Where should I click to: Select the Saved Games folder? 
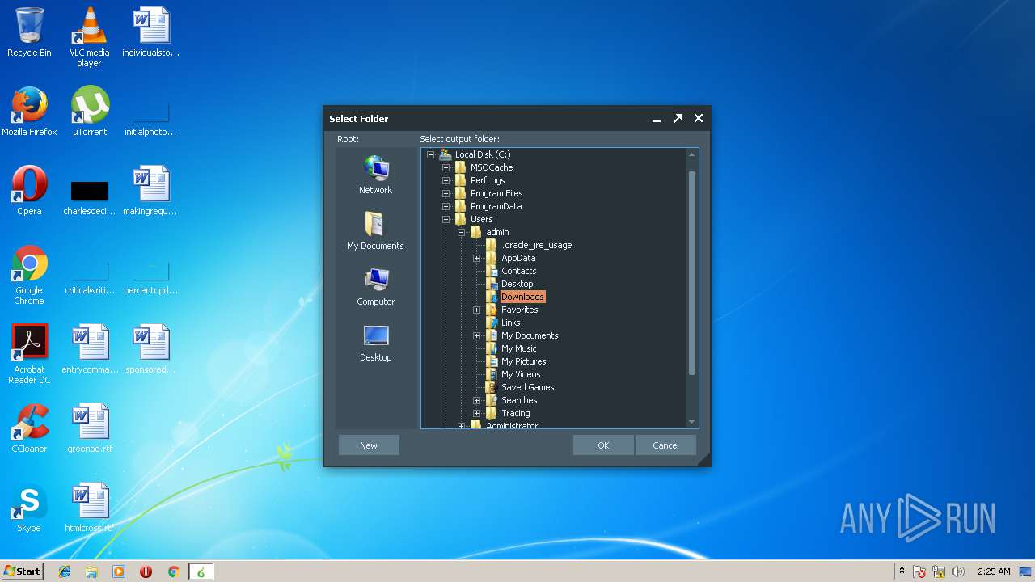tap(527, 387)
